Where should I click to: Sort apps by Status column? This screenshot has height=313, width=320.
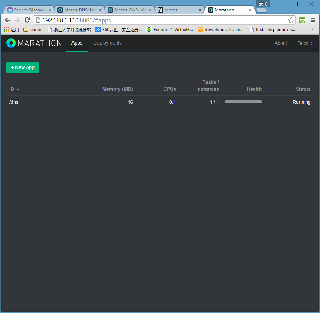click(303, 89)
